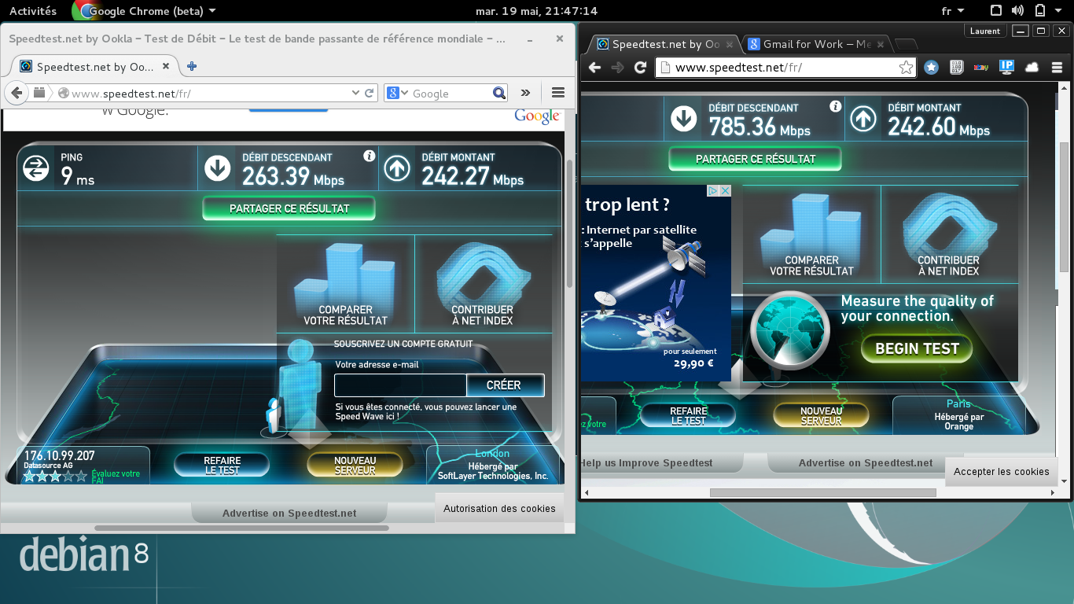
Task: Click the back arrow in the left browser
Action: (17, 93)
